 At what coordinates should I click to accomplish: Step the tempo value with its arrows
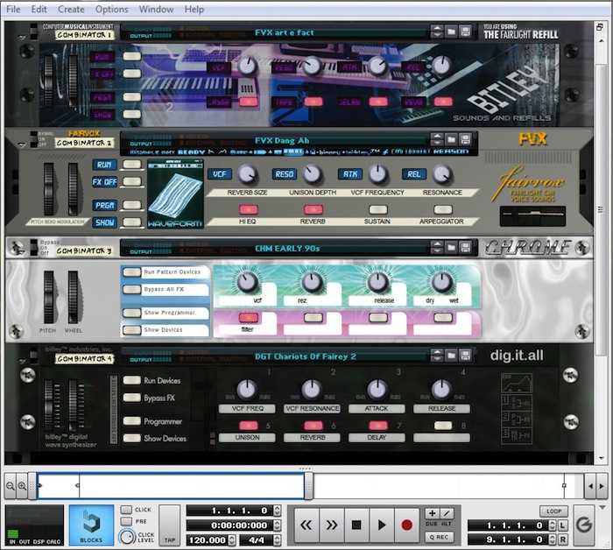pyautogui.click(x=277, y=540)
